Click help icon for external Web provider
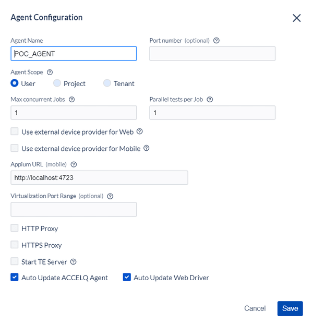This screenshot has width=313, height=324. click(139, 132)
